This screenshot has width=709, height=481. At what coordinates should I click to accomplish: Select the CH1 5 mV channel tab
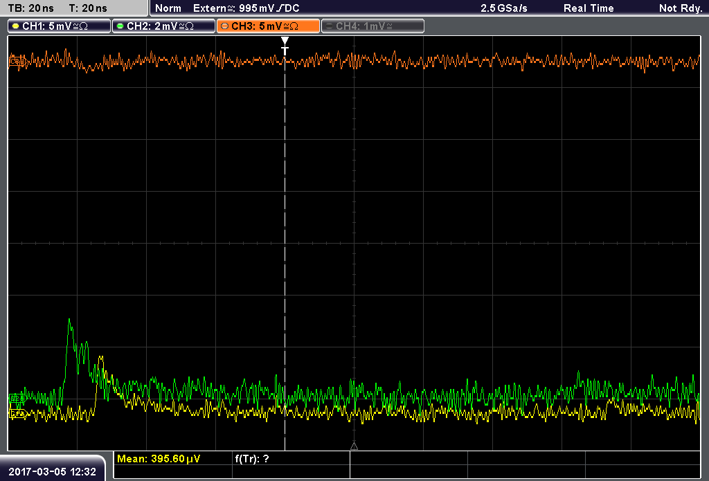(x=60, y=26)
